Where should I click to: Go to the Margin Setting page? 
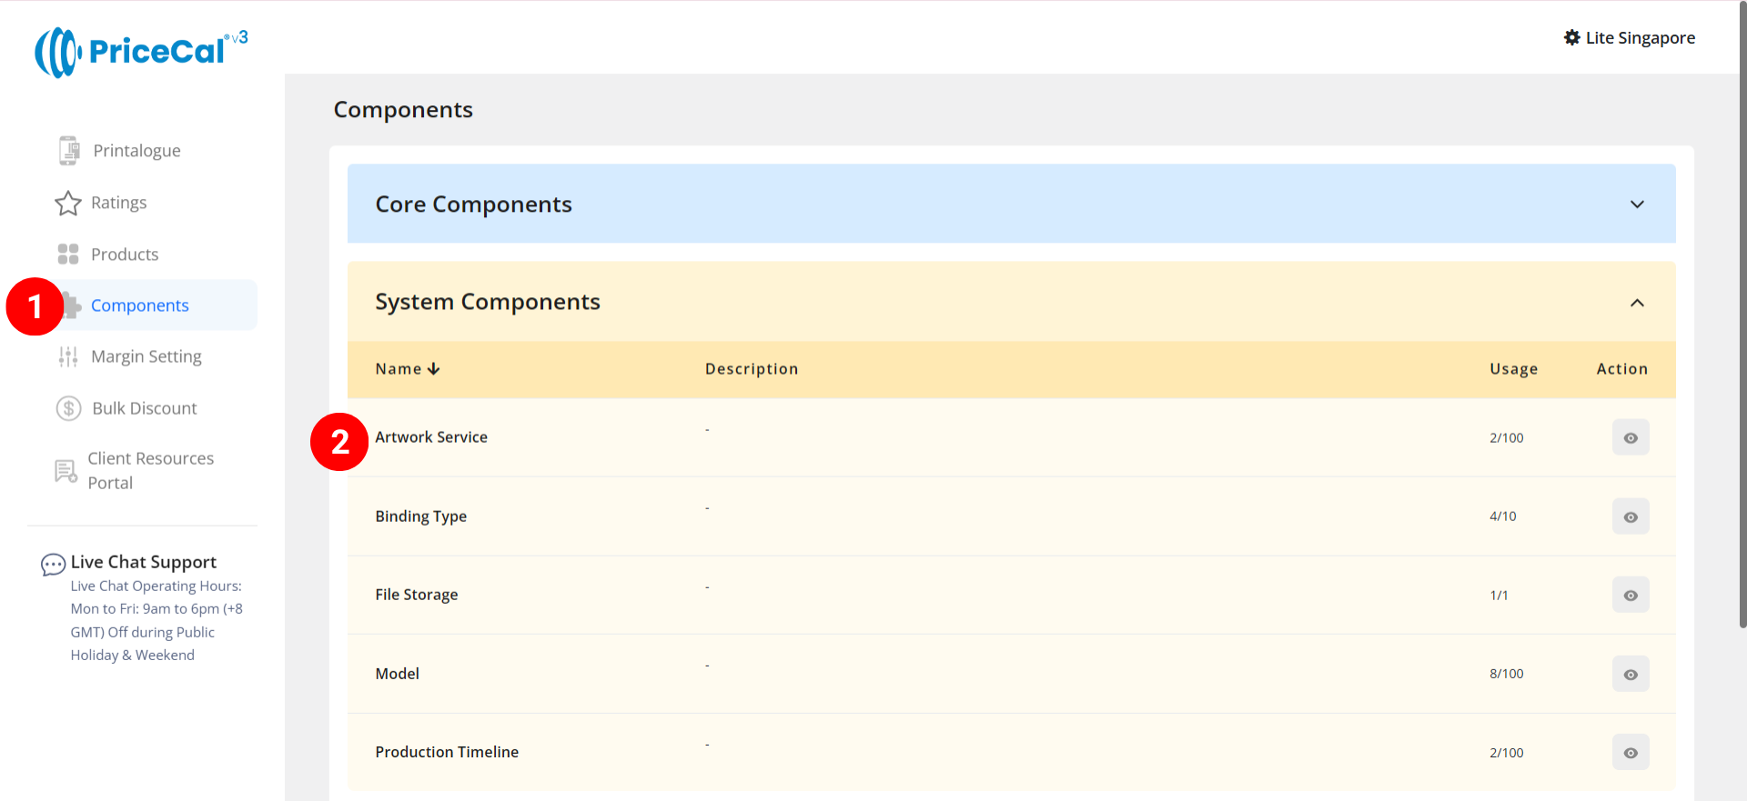coord(146,357)
